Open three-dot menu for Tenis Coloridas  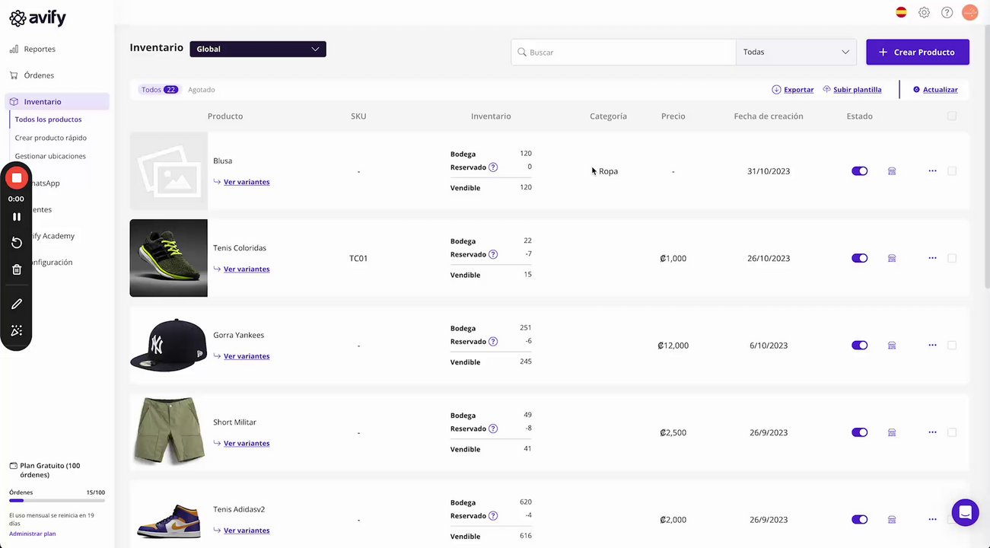(932, 258)
